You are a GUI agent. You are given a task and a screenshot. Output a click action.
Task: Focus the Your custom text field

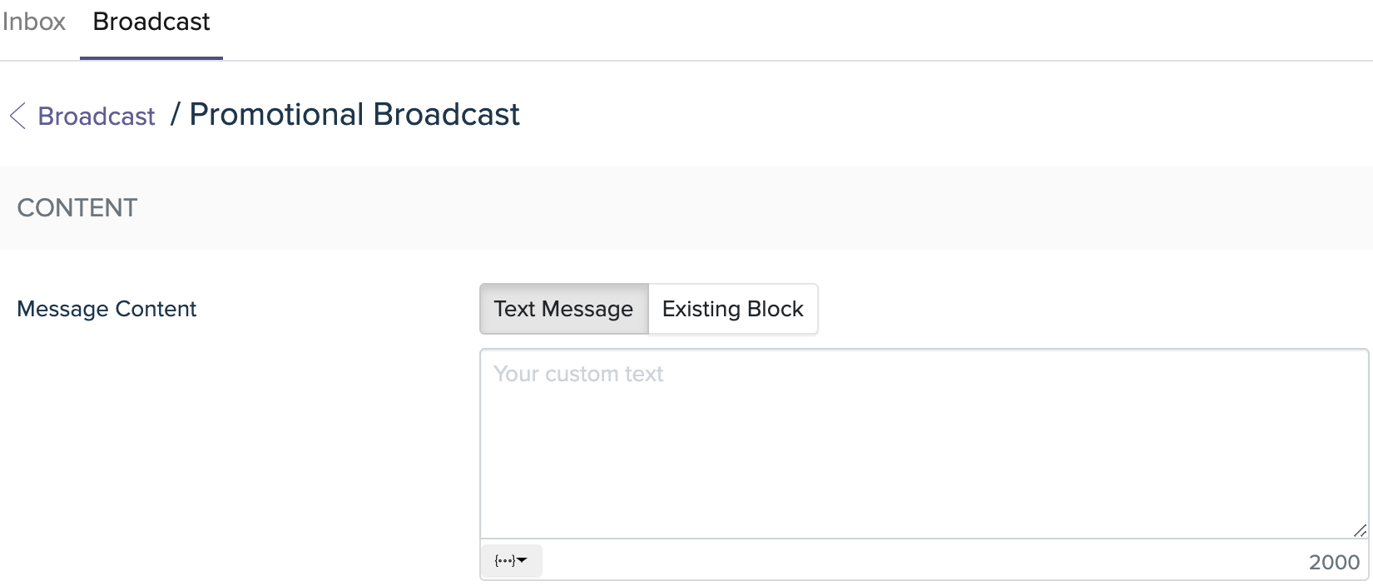pos(924,444)
